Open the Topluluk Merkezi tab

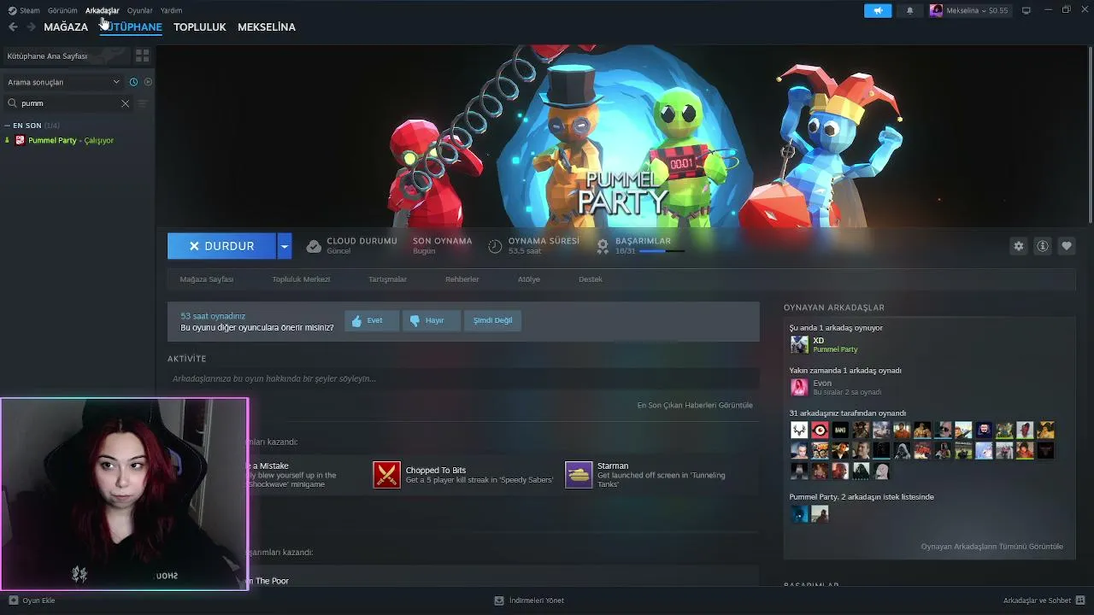(301, 279)
